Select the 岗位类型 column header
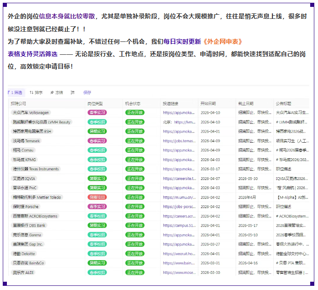The image size is (318, 290). point(95,104)
